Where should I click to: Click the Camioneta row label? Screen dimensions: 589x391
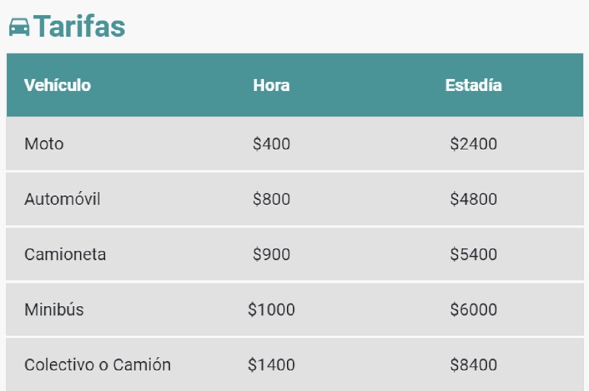click(65, 254)
